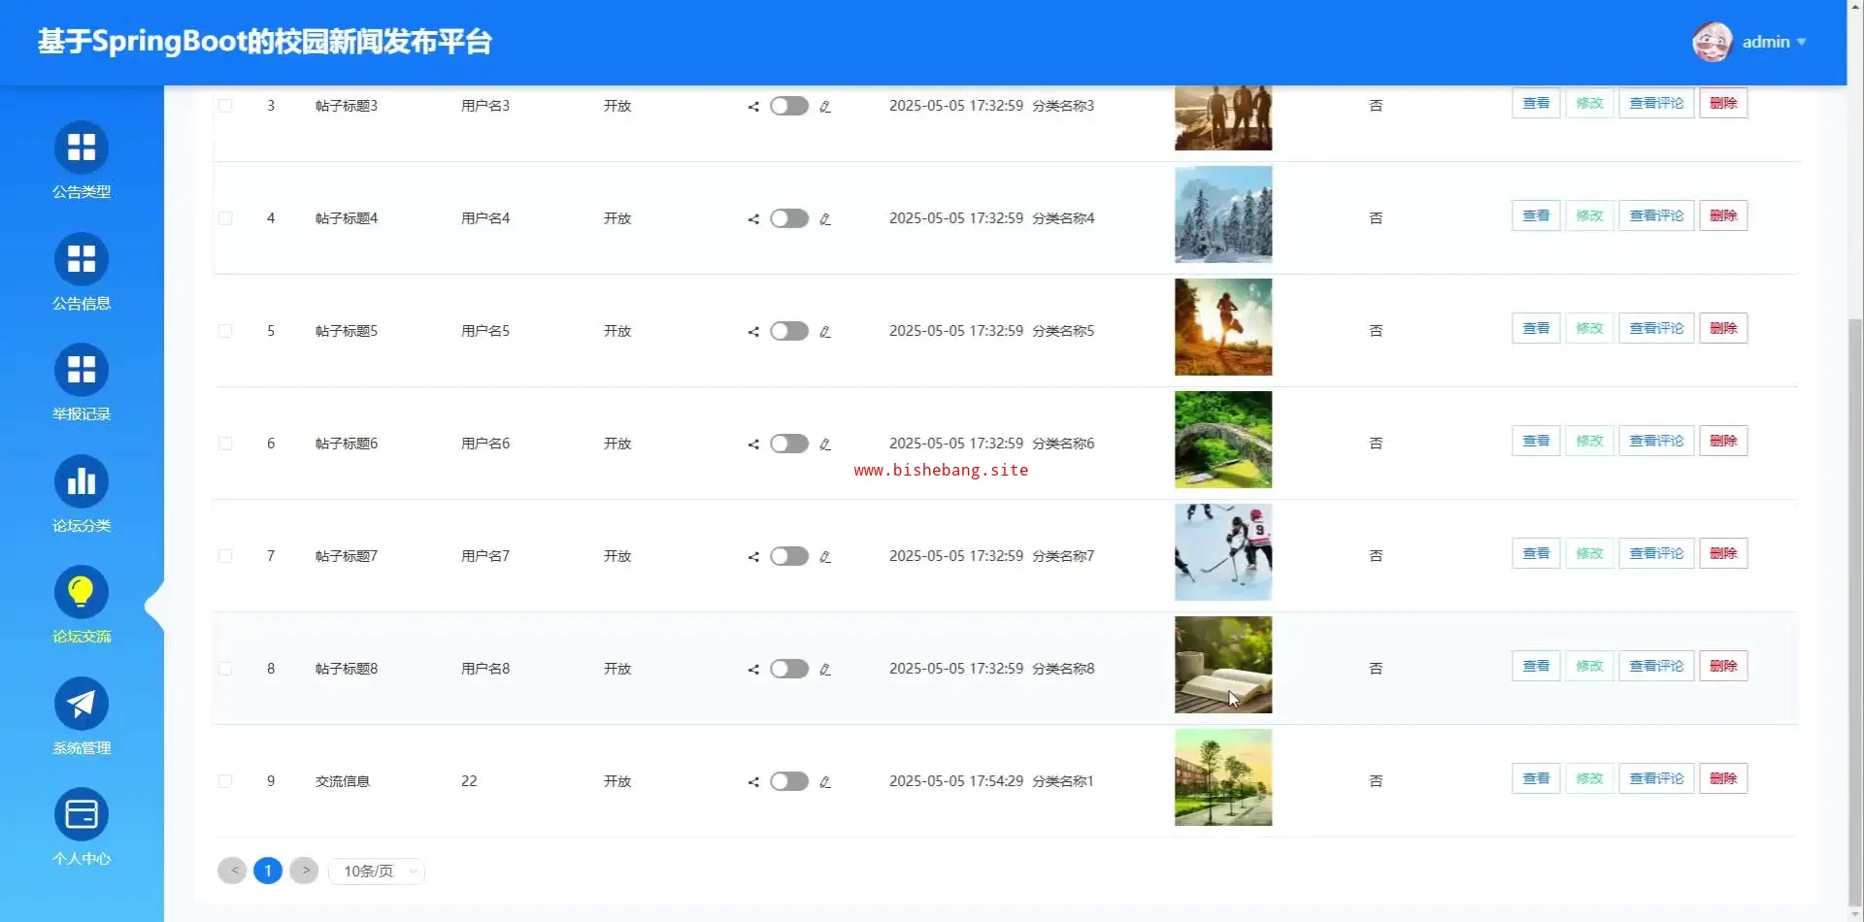Open 系统管理 paper plane icon
Image resolution: width=1864 pixels, height=922 pixels.
point(82,704)
